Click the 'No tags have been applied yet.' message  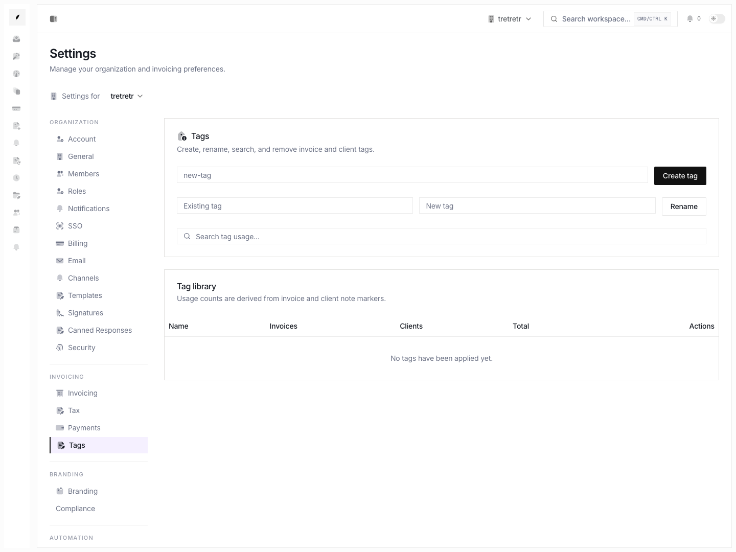pos(442,358)
